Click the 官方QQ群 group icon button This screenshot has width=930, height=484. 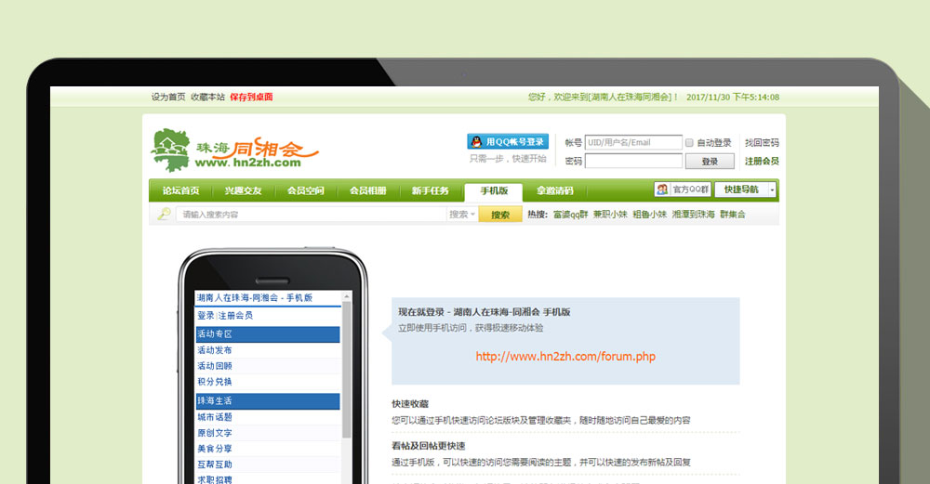point(683,190)
